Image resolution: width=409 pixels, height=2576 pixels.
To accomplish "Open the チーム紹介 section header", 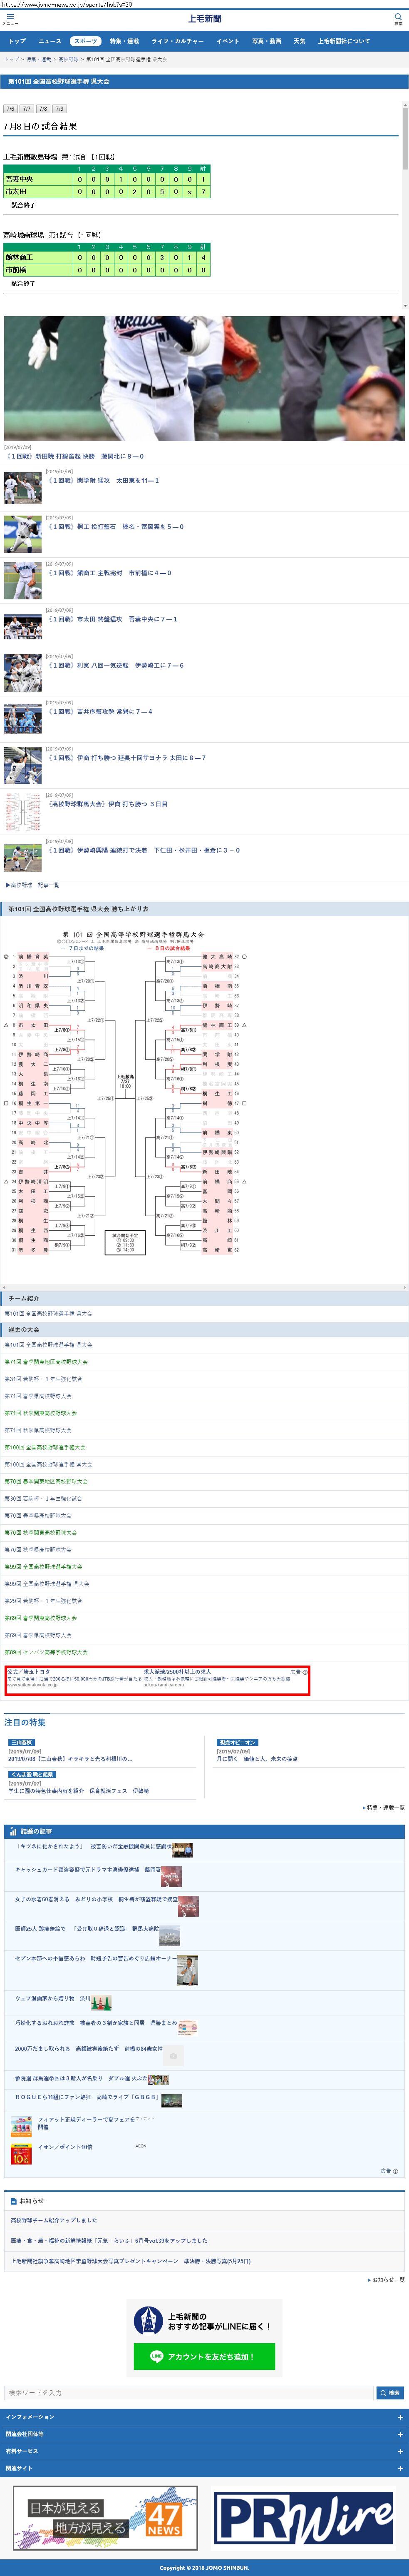I will pyautogui.click(x=204, y=1298).
